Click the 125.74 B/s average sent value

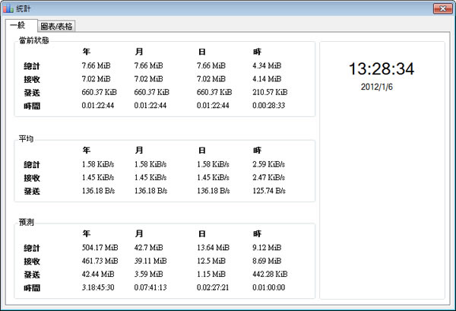point(270,190)
